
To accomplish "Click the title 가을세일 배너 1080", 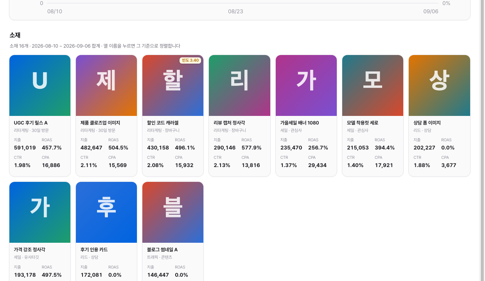I will tap(300, 123).
